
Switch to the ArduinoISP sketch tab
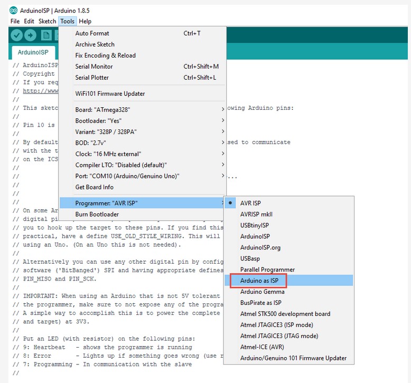pos(33,52)
